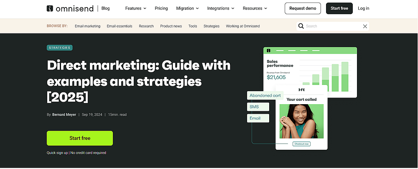Open the Pricing page
The image size is (418, 169).
pos(161,8)
